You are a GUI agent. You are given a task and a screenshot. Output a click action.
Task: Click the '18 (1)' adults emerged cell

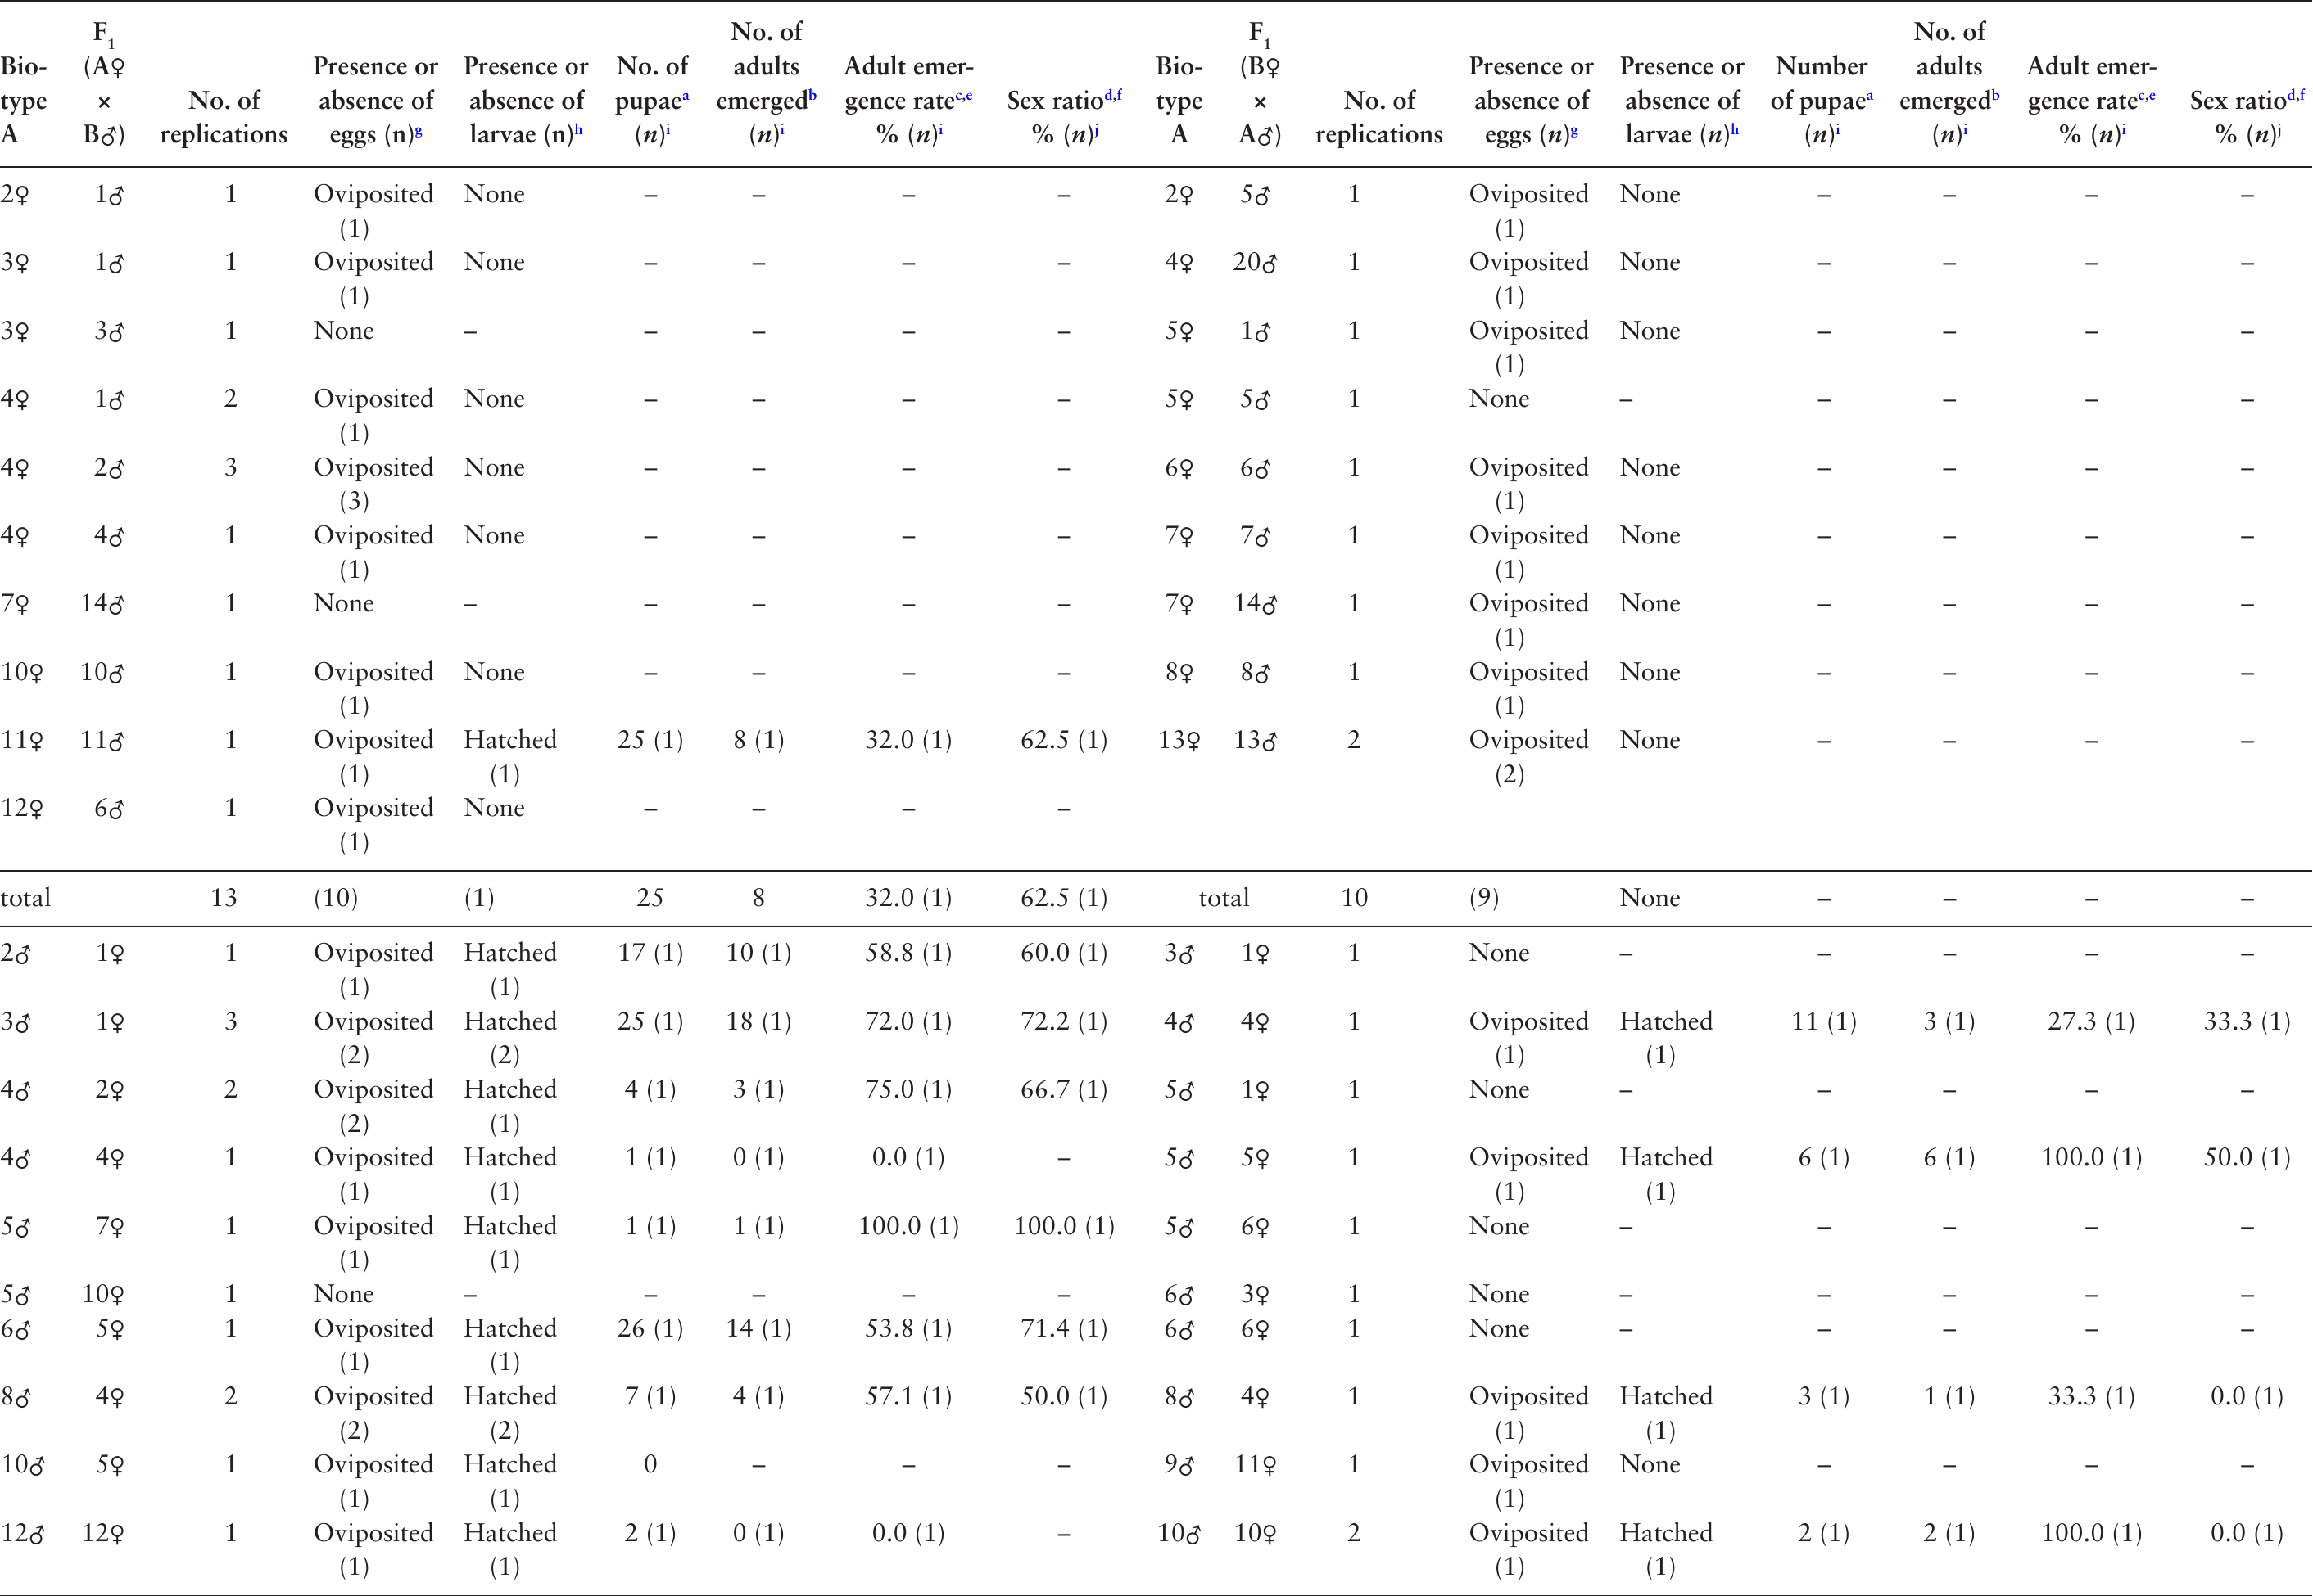click(758, 1022)
